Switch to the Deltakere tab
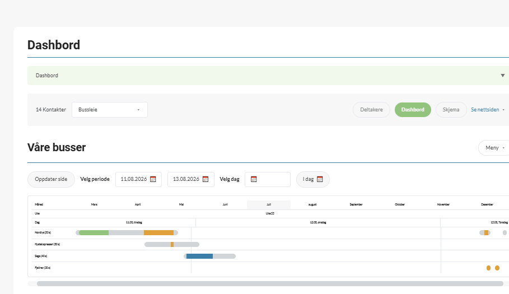This screenshot has width=509, height=294. pyautogui.click(x=371, y=110)
